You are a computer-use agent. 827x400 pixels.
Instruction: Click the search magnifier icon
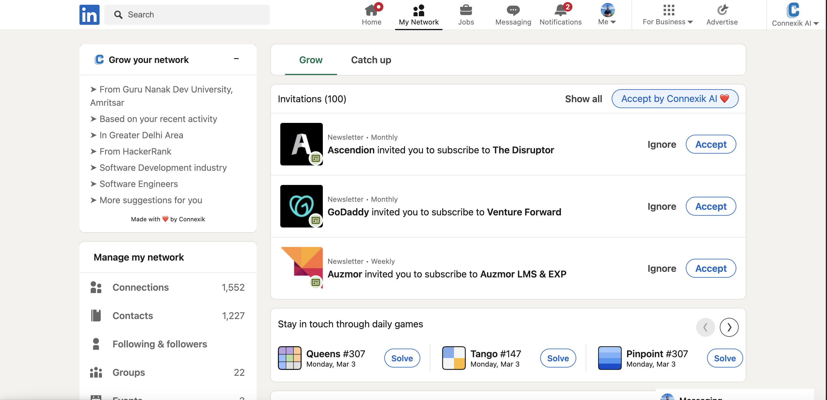click(x=118, y=15)
